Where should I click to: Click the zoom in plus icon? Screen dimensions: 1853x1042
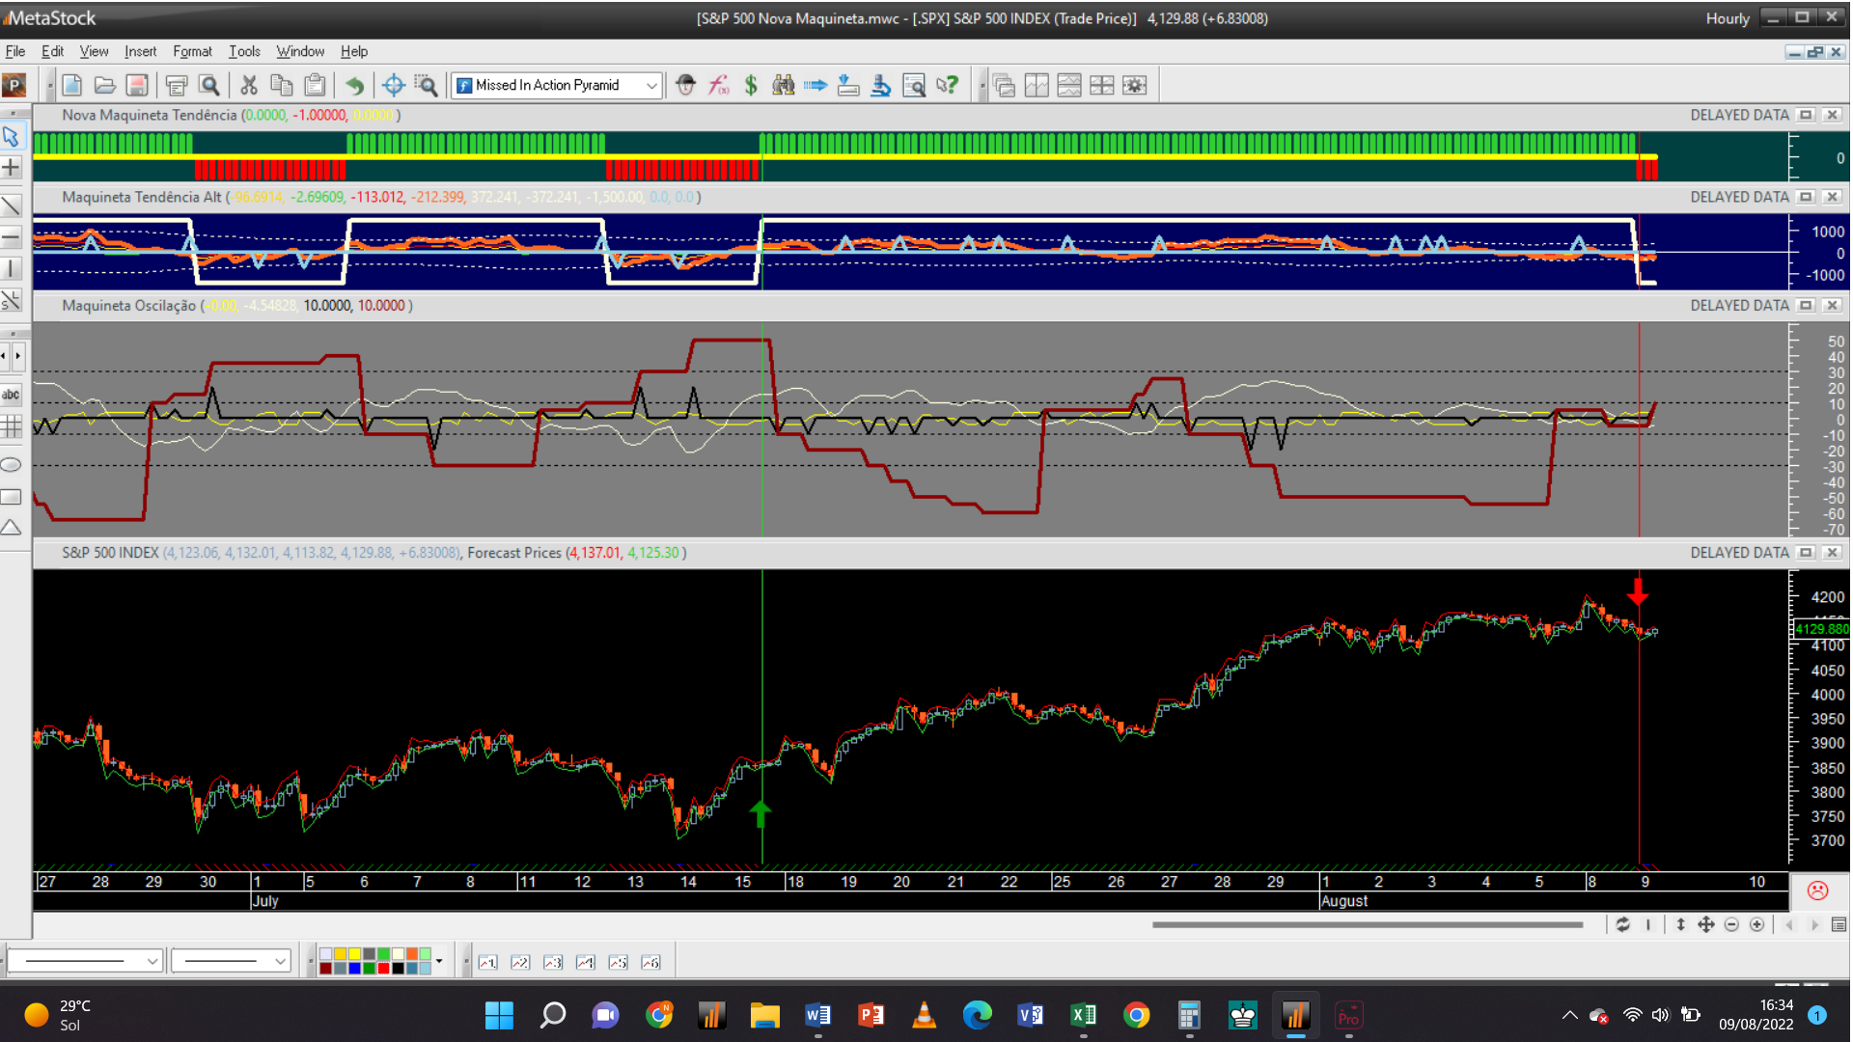(1757, 924)
